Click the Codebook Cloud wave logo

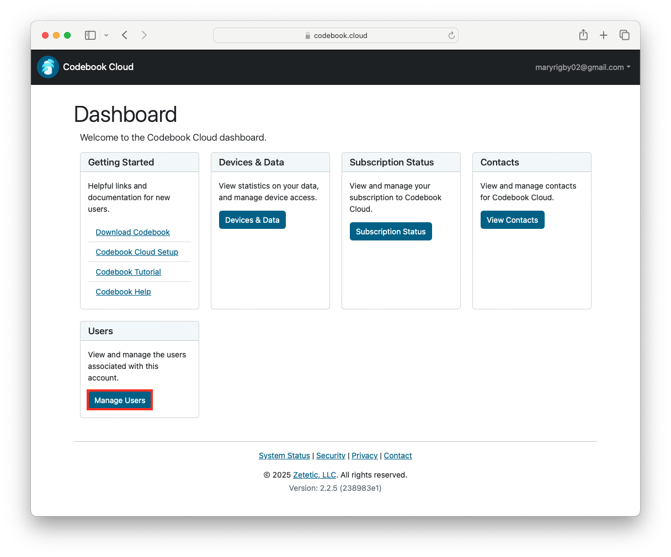[47, 67]
